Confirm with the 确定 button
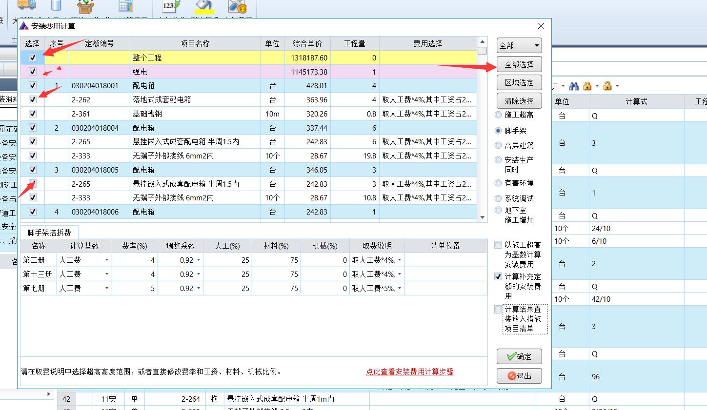Screen dimensions: 707x410 click(519, 356)
